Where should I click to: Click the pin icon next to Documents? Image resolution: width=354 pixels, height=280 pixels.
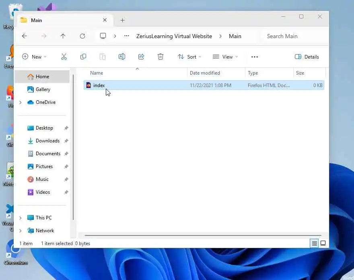tap(66, 154)
